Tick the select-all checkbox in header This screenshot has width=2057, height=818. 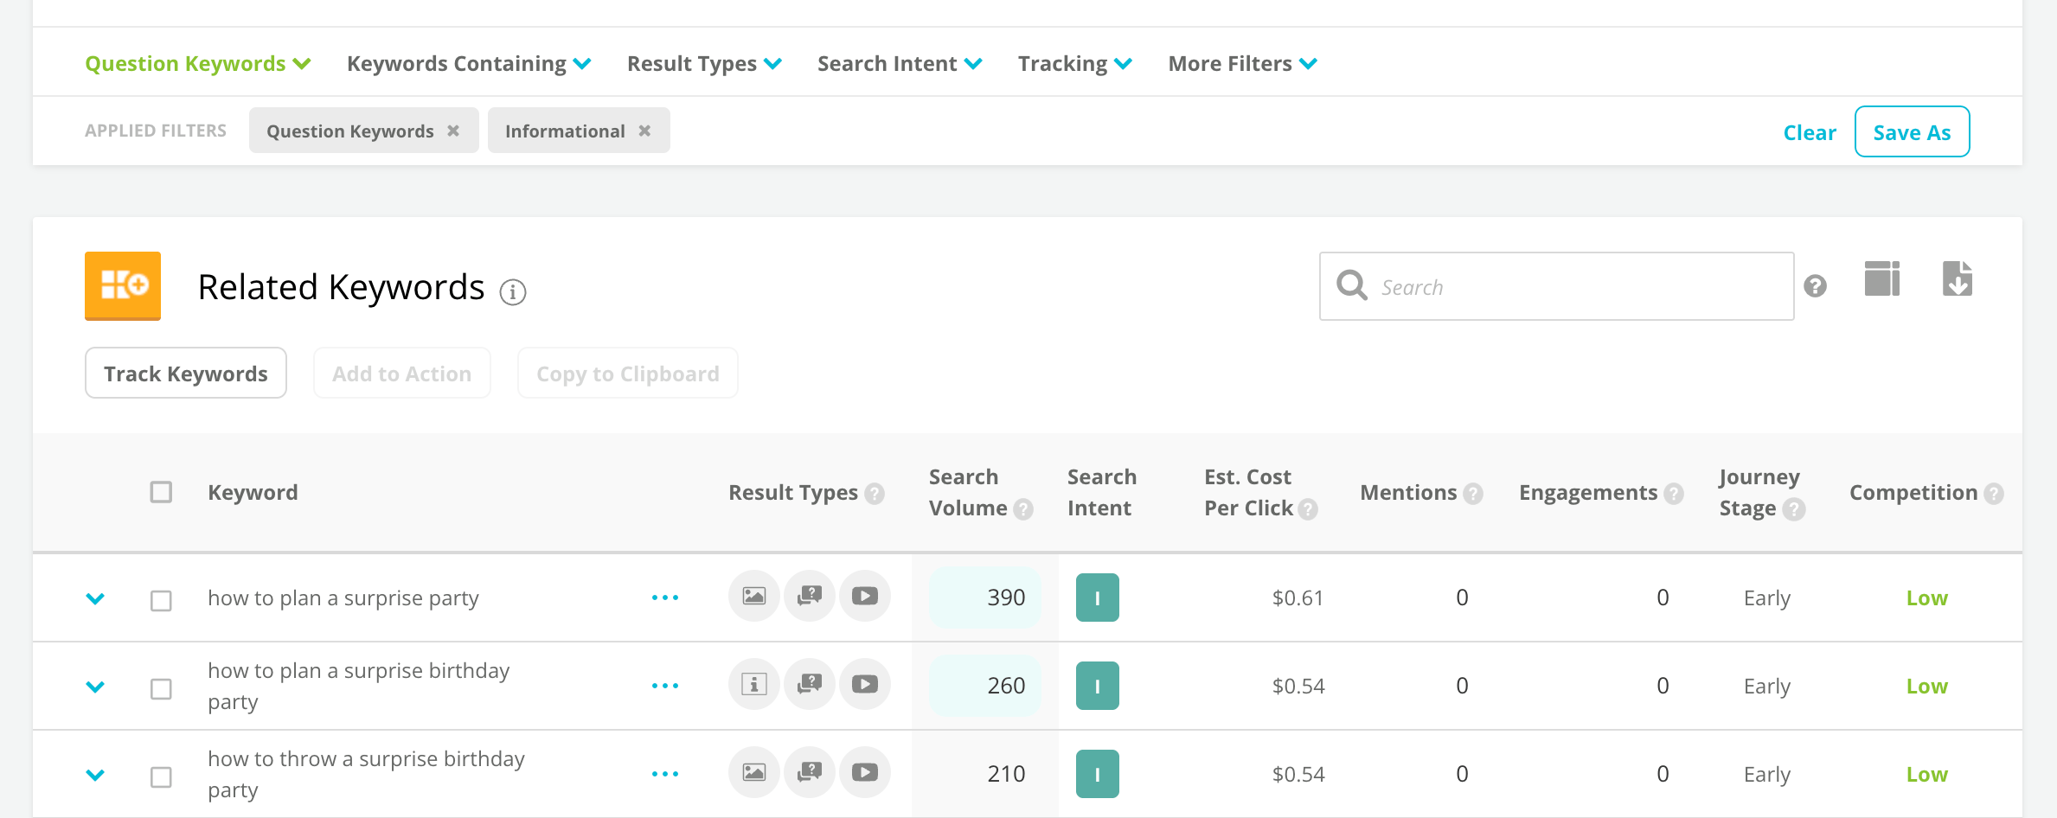click(x=161, y=492)
